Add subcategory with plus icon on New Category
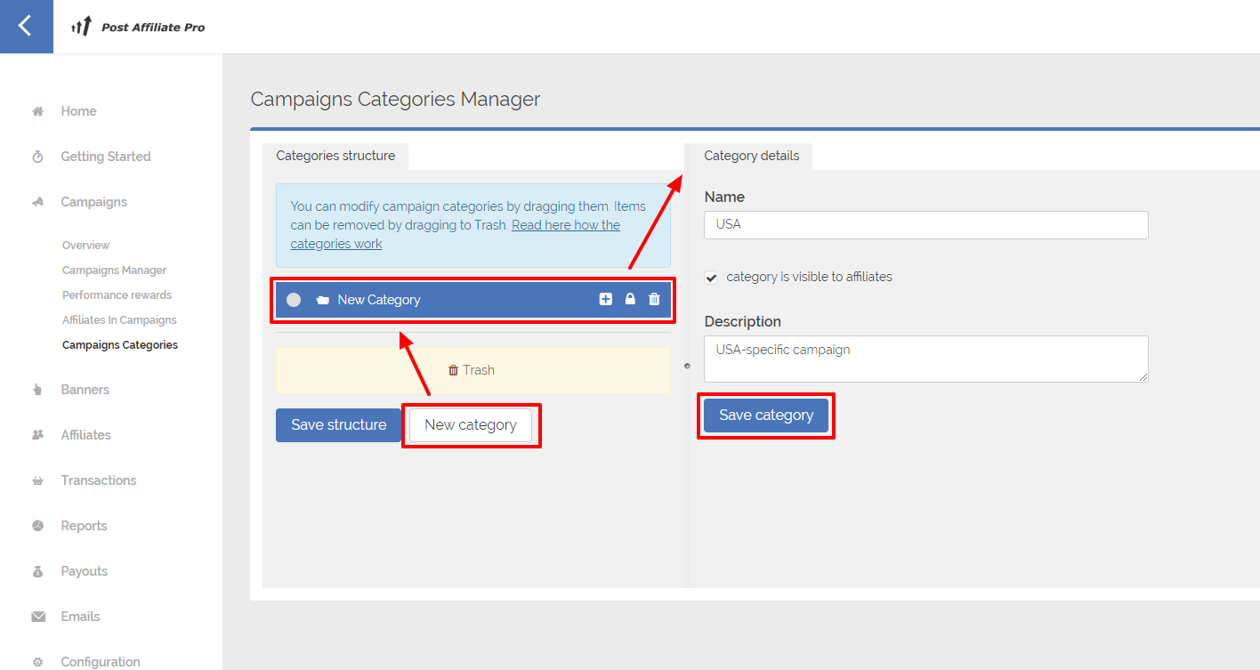Screen dimensions: 1260x670 click(x=606, y=300)
